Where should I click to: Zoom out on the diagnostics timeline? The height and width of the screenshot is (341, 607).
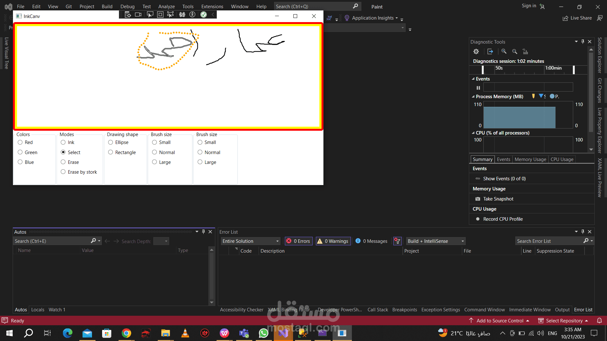515,51
